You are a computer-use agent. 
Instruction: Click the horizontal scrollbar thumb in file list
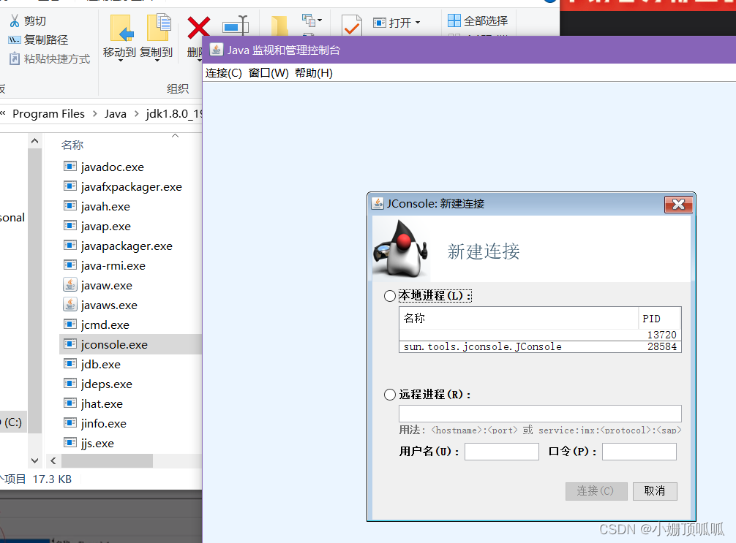click(x=107, y=461)
